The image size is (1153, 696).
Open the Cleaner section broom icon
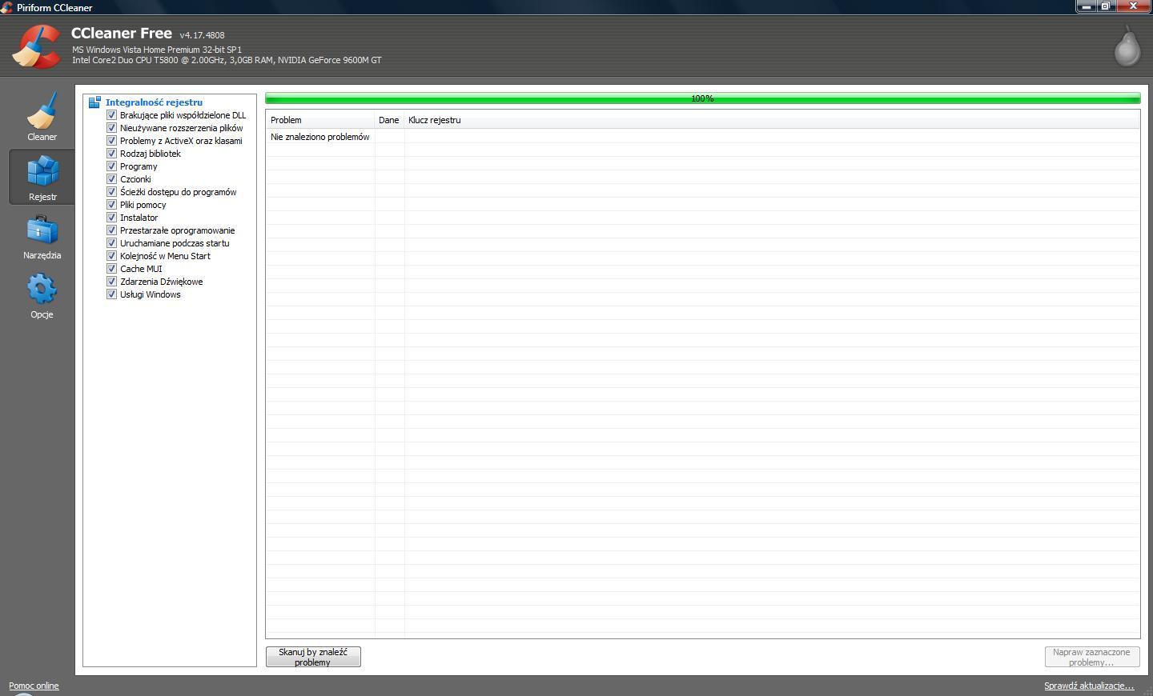[x=42, y=110]
